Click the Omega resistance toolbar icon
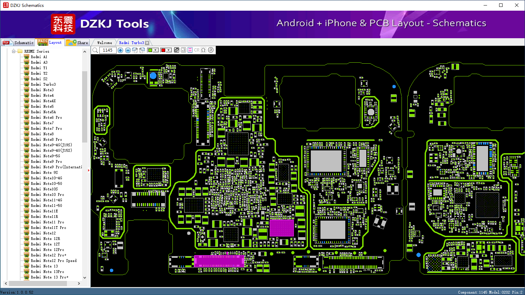525x295 pixels. click(x=204, y=50)
